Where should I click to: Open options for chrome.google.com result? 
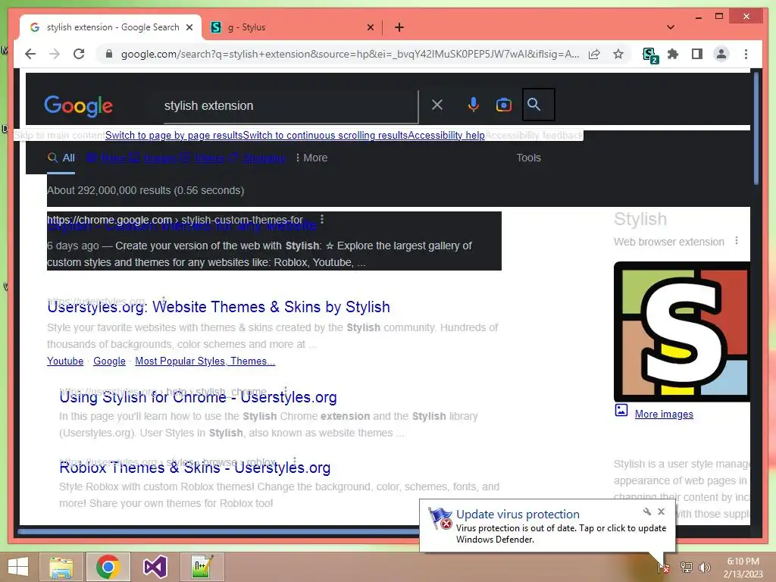pyautogui.click(x=322, y=219)
